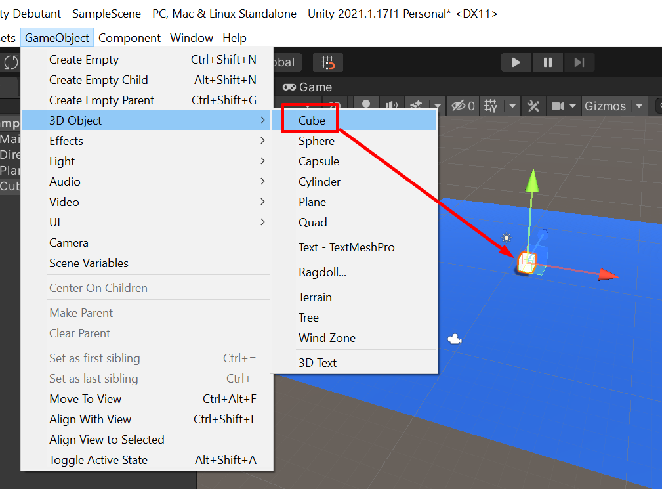
Task: Toggle scene lighting button
Action: [366, 104]
